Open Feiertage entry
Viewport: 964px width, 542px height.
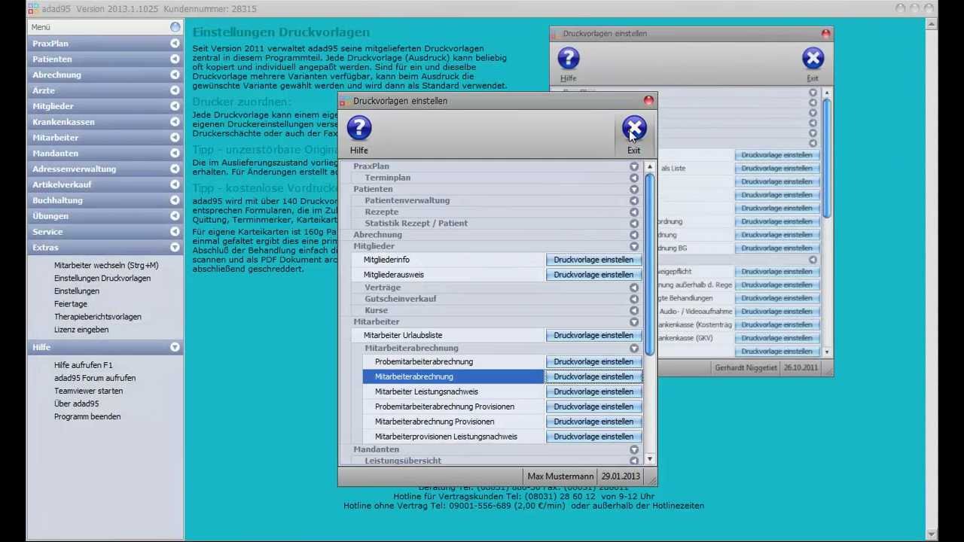tap(71, 303)
